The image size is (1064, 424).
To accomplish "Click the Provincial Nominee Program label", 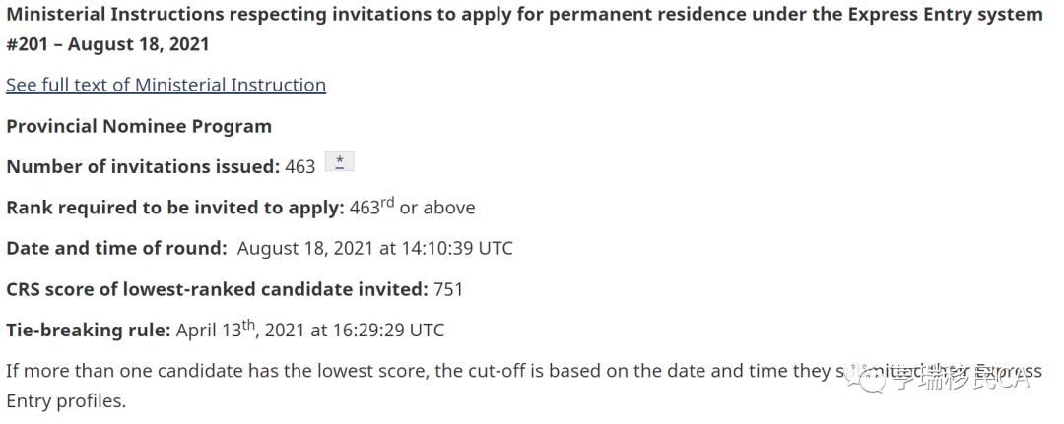I will coord(139,126).
